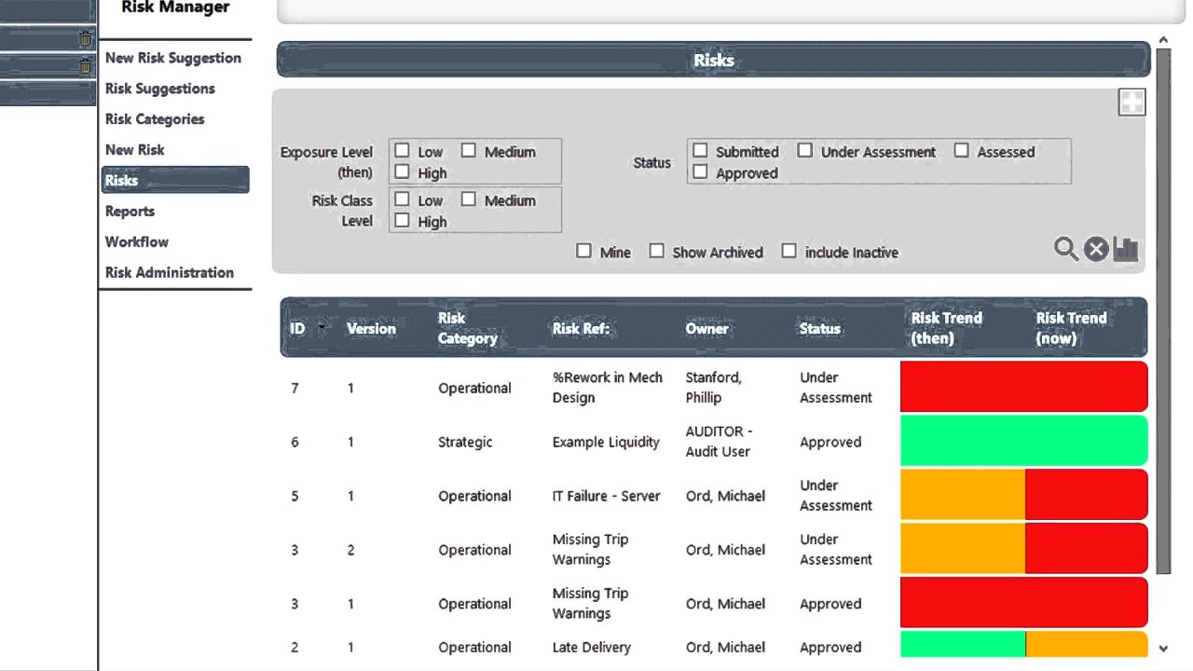
Task: Open Risk Administration in sidebar
Action: [170, 273]
